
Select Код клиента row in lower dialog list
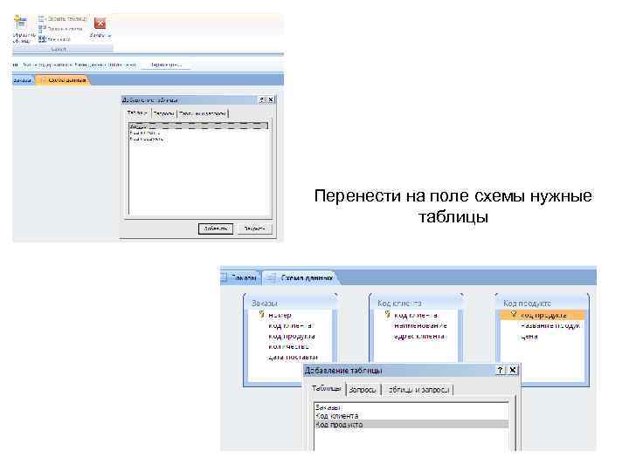coord(411,416)
